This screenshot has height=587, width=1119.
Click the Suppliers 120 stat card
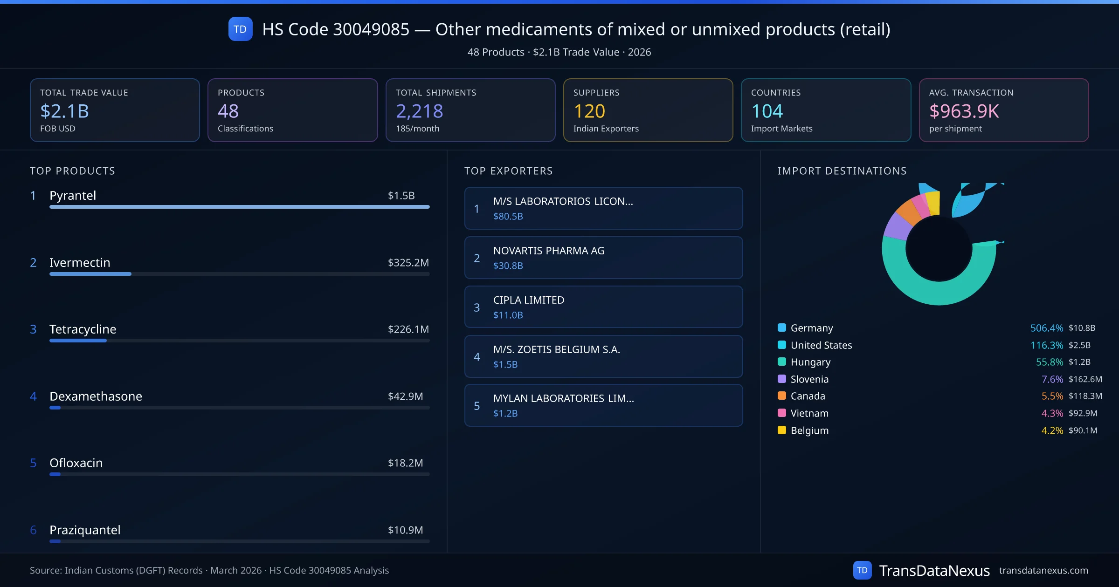click(648, 110)
